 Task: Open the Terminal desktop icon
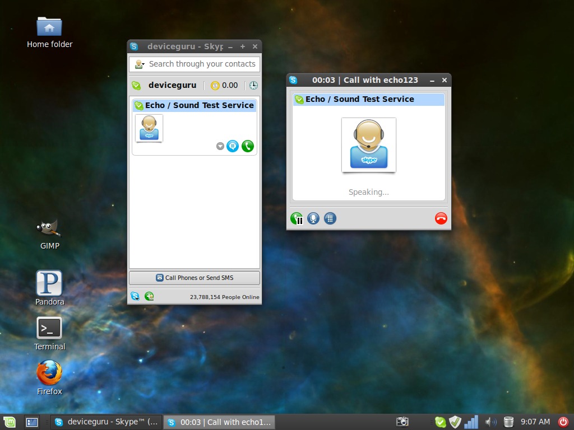tap(49, 334)
